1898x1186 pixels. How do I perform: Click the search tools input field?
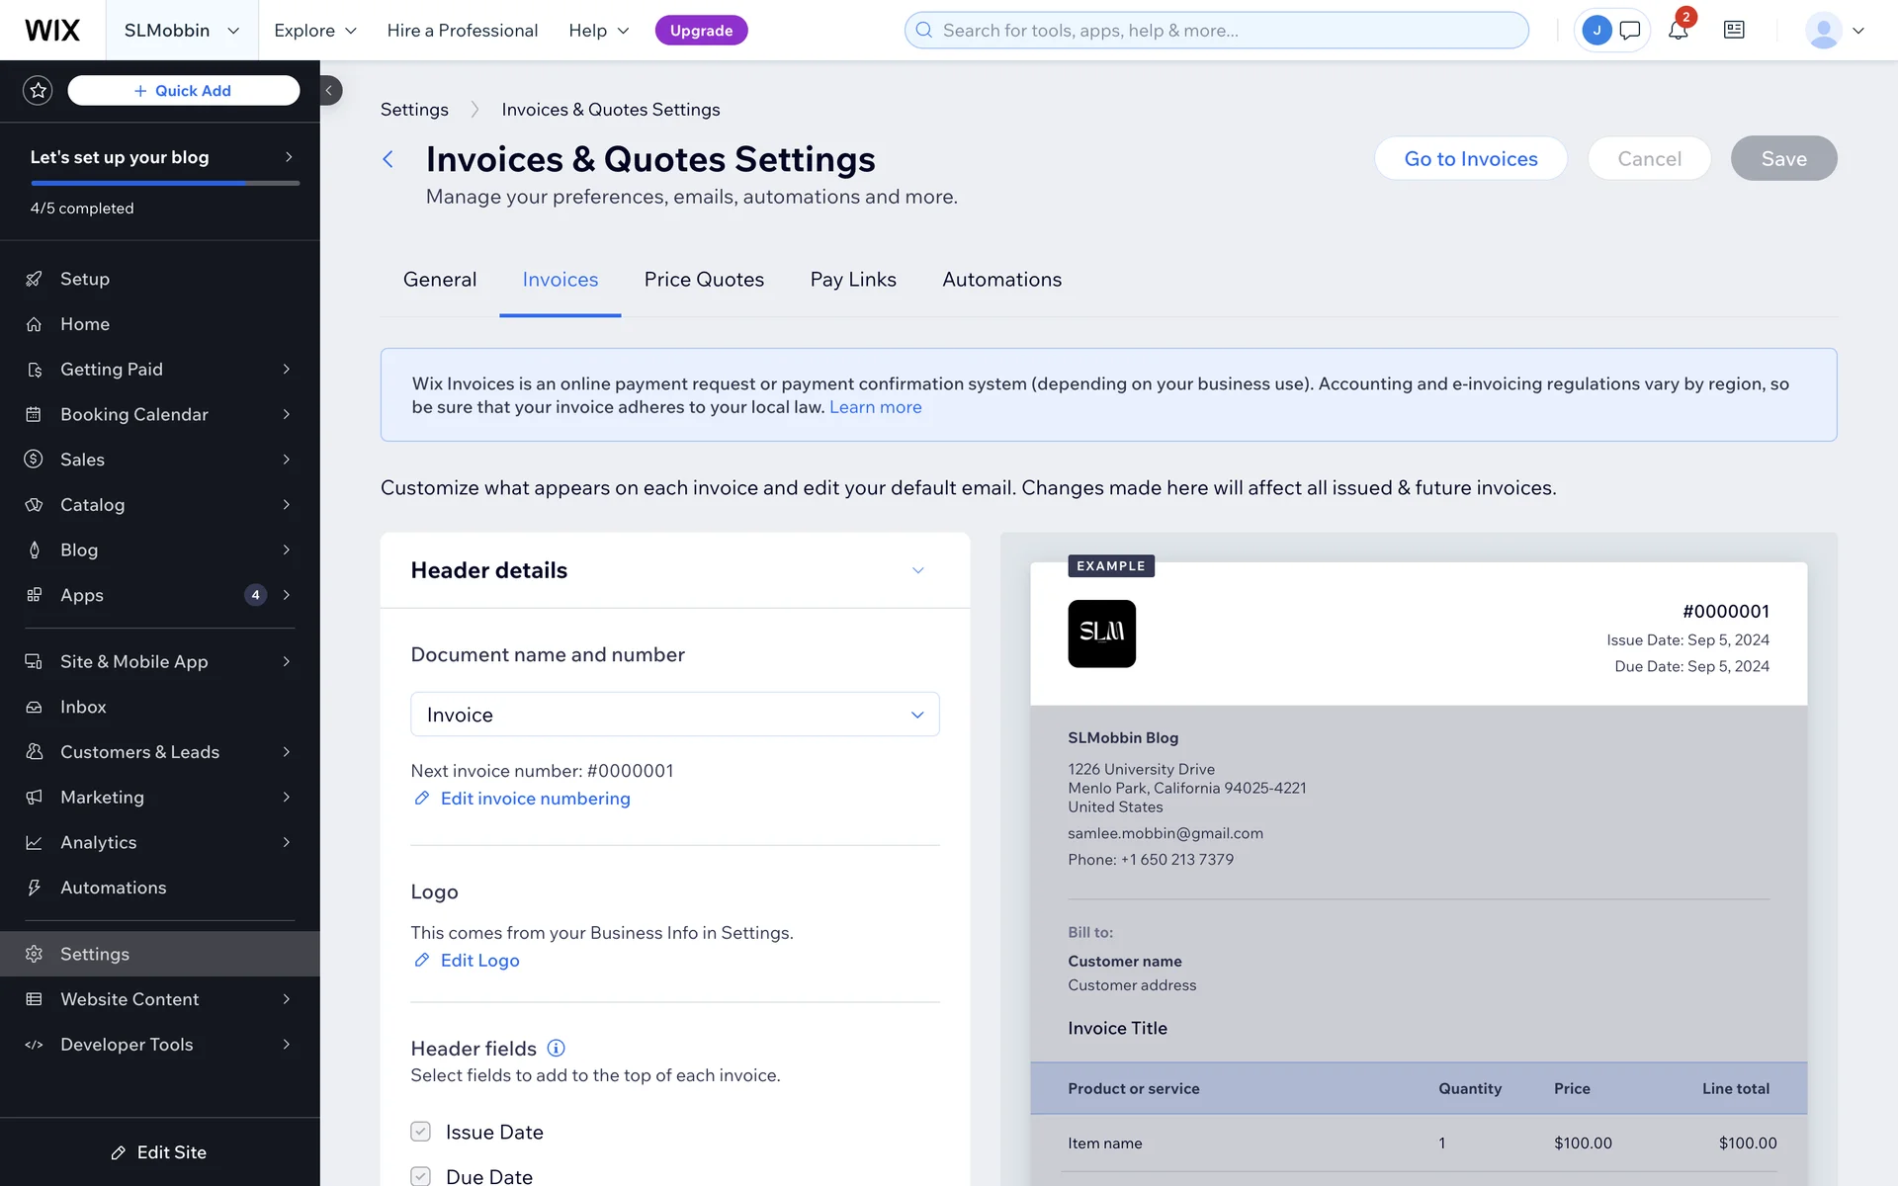(1226, 31)
